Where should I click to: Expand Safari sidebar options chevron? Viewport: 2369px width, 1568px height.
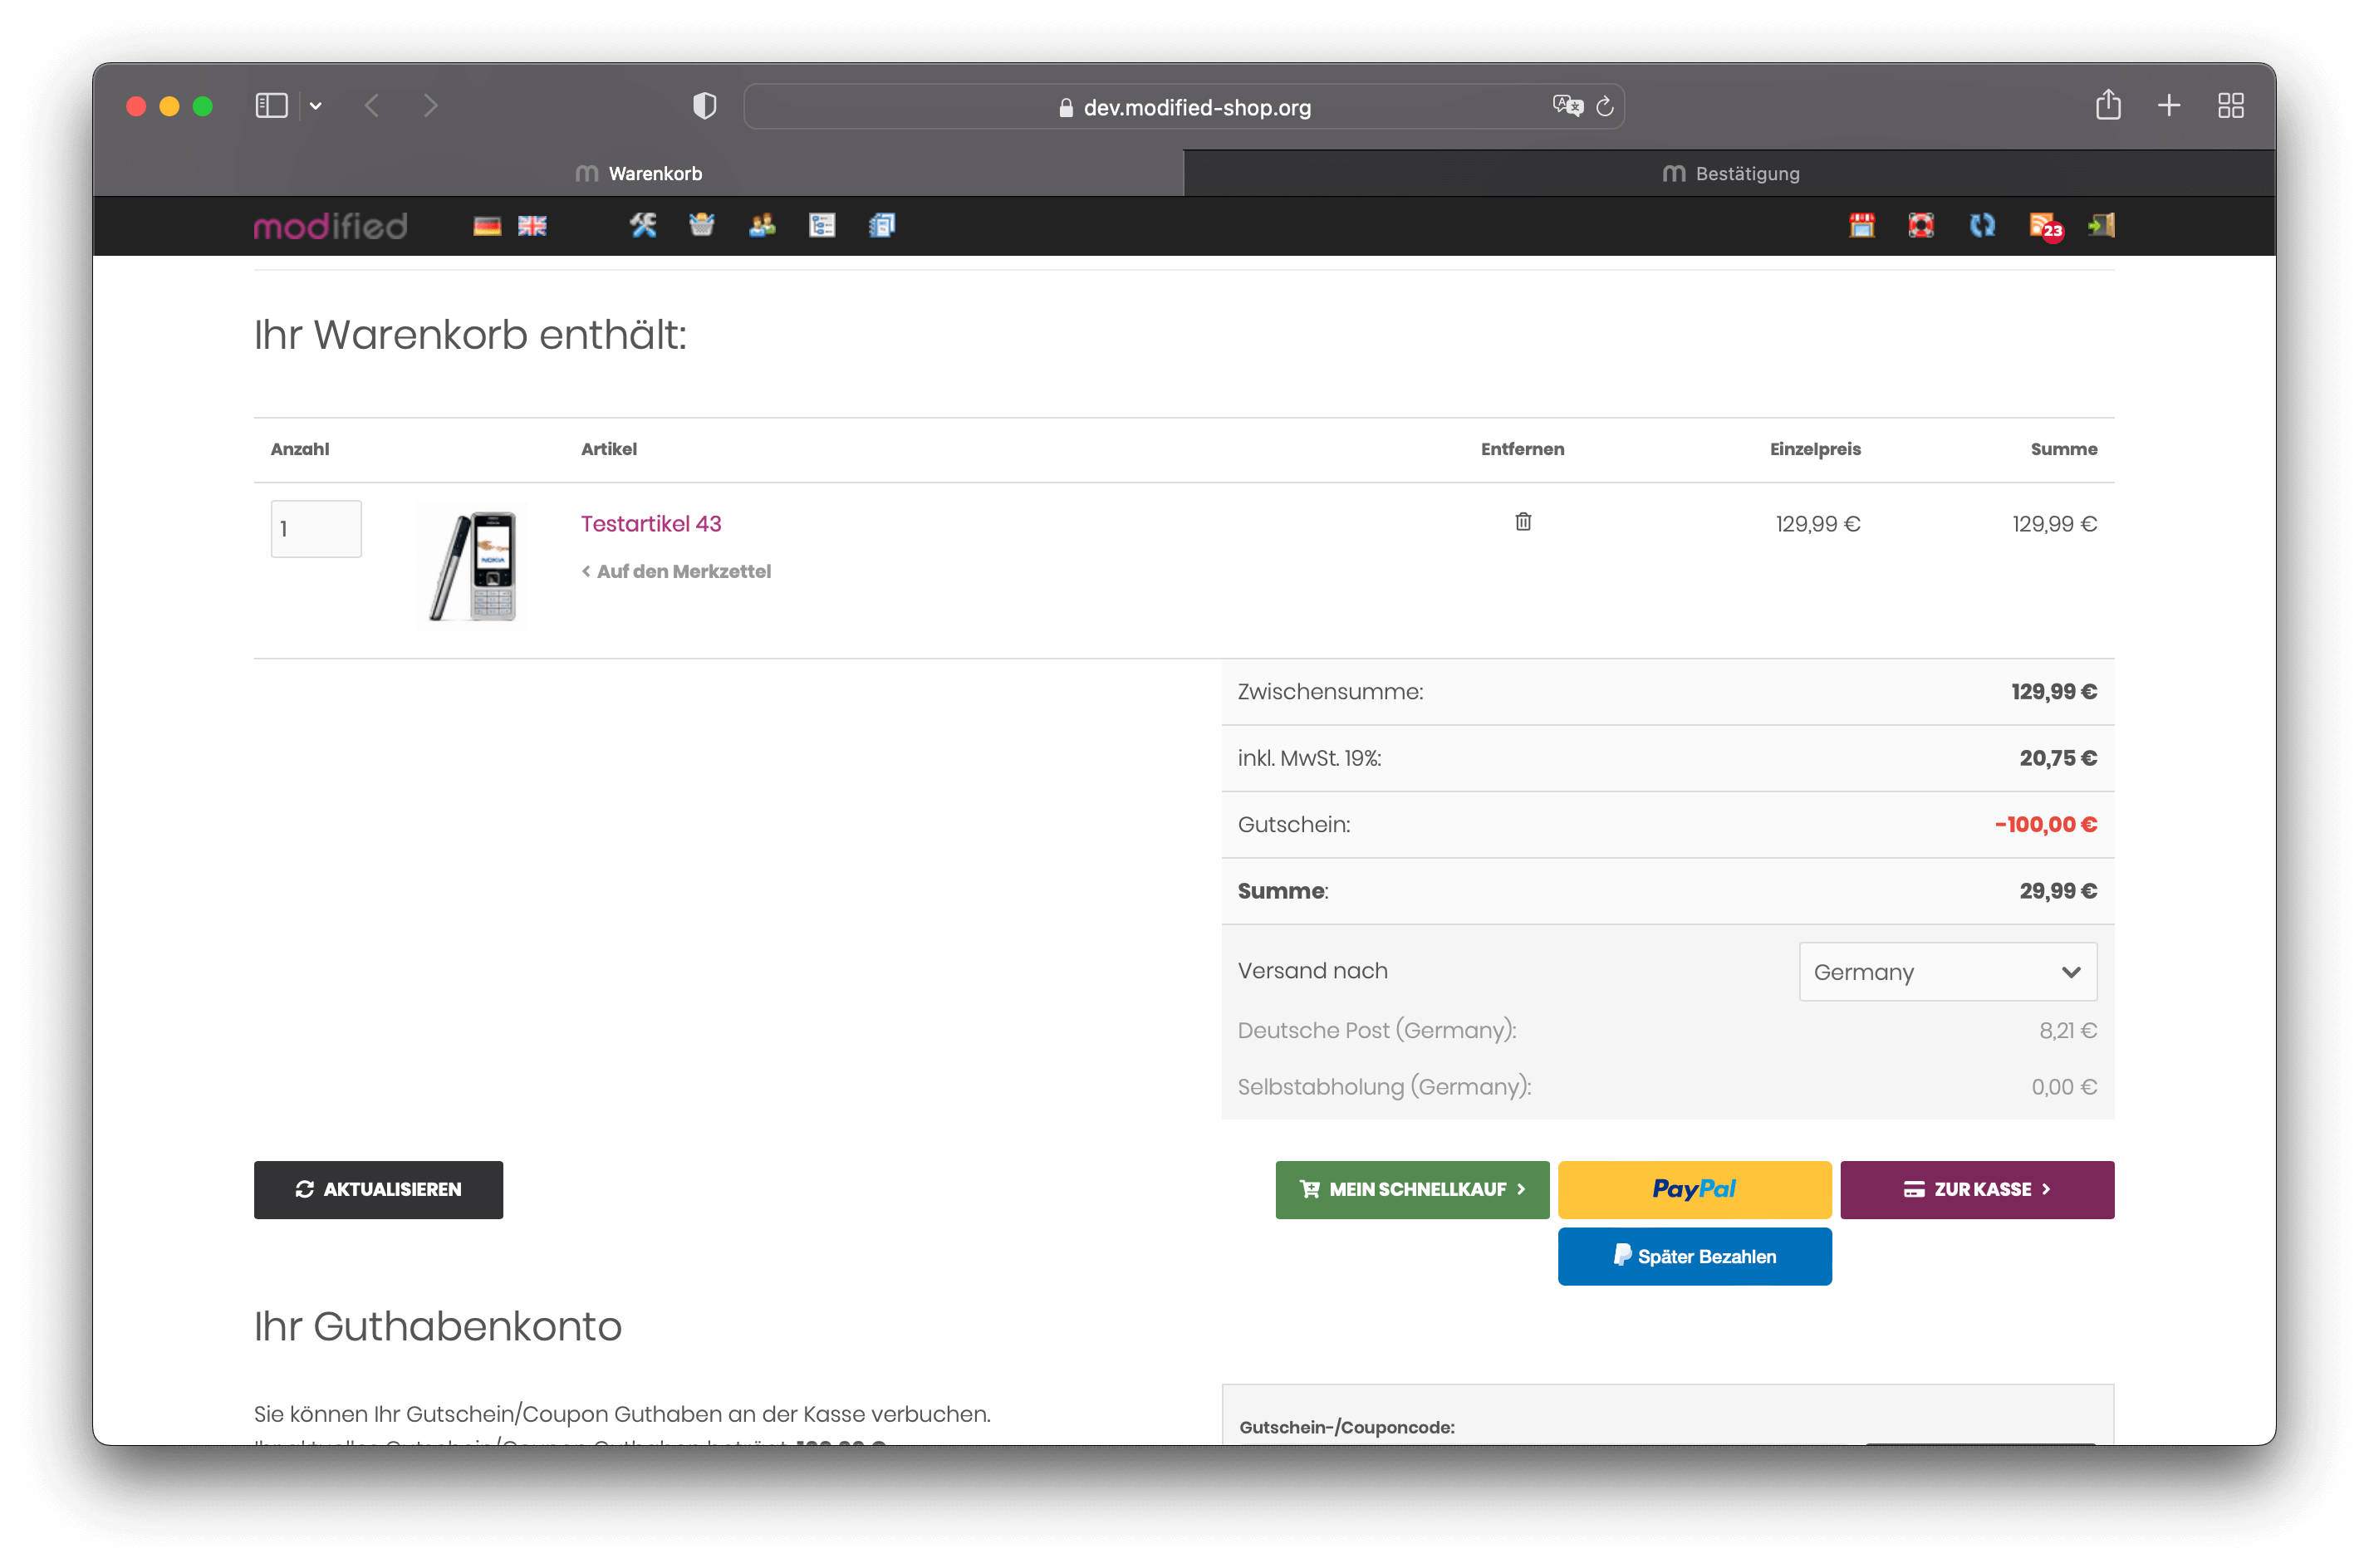(316, 106)
